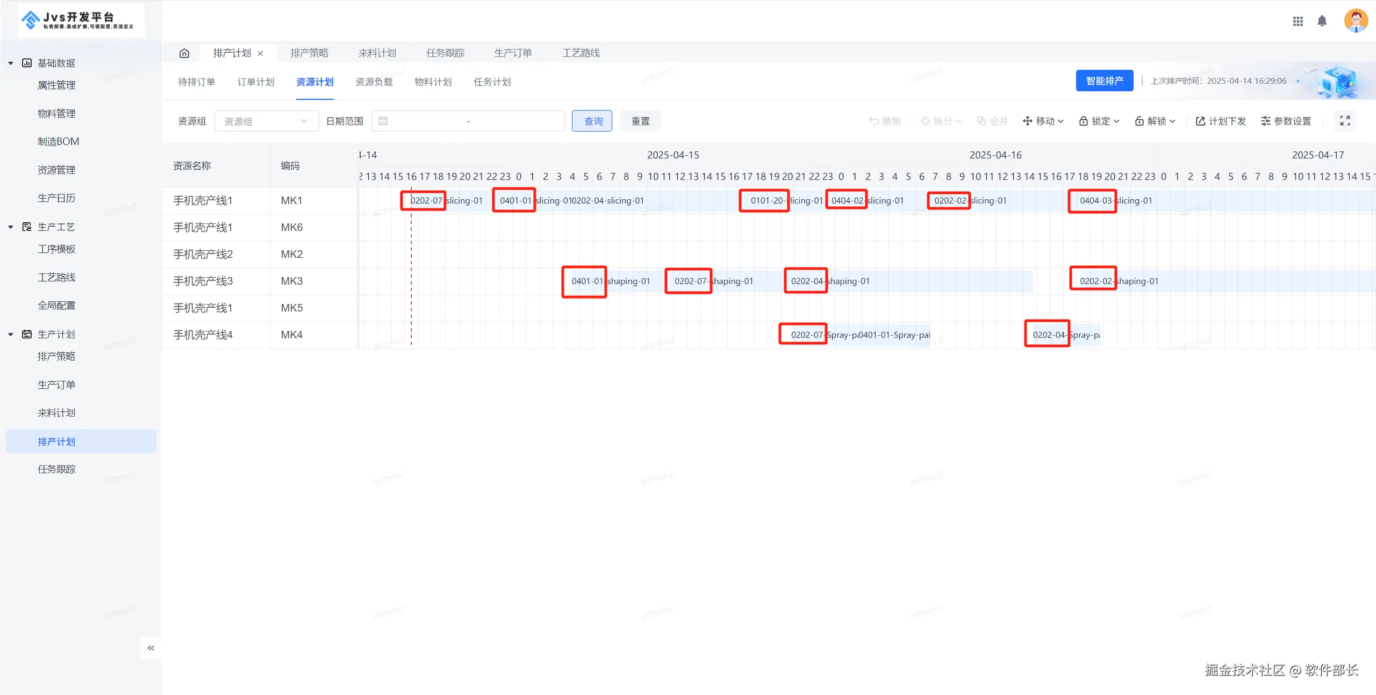The width and height of the screenshot is (1376, 695).
Task: Switch to the 排产策略 page tab
Action: (309, 53)
